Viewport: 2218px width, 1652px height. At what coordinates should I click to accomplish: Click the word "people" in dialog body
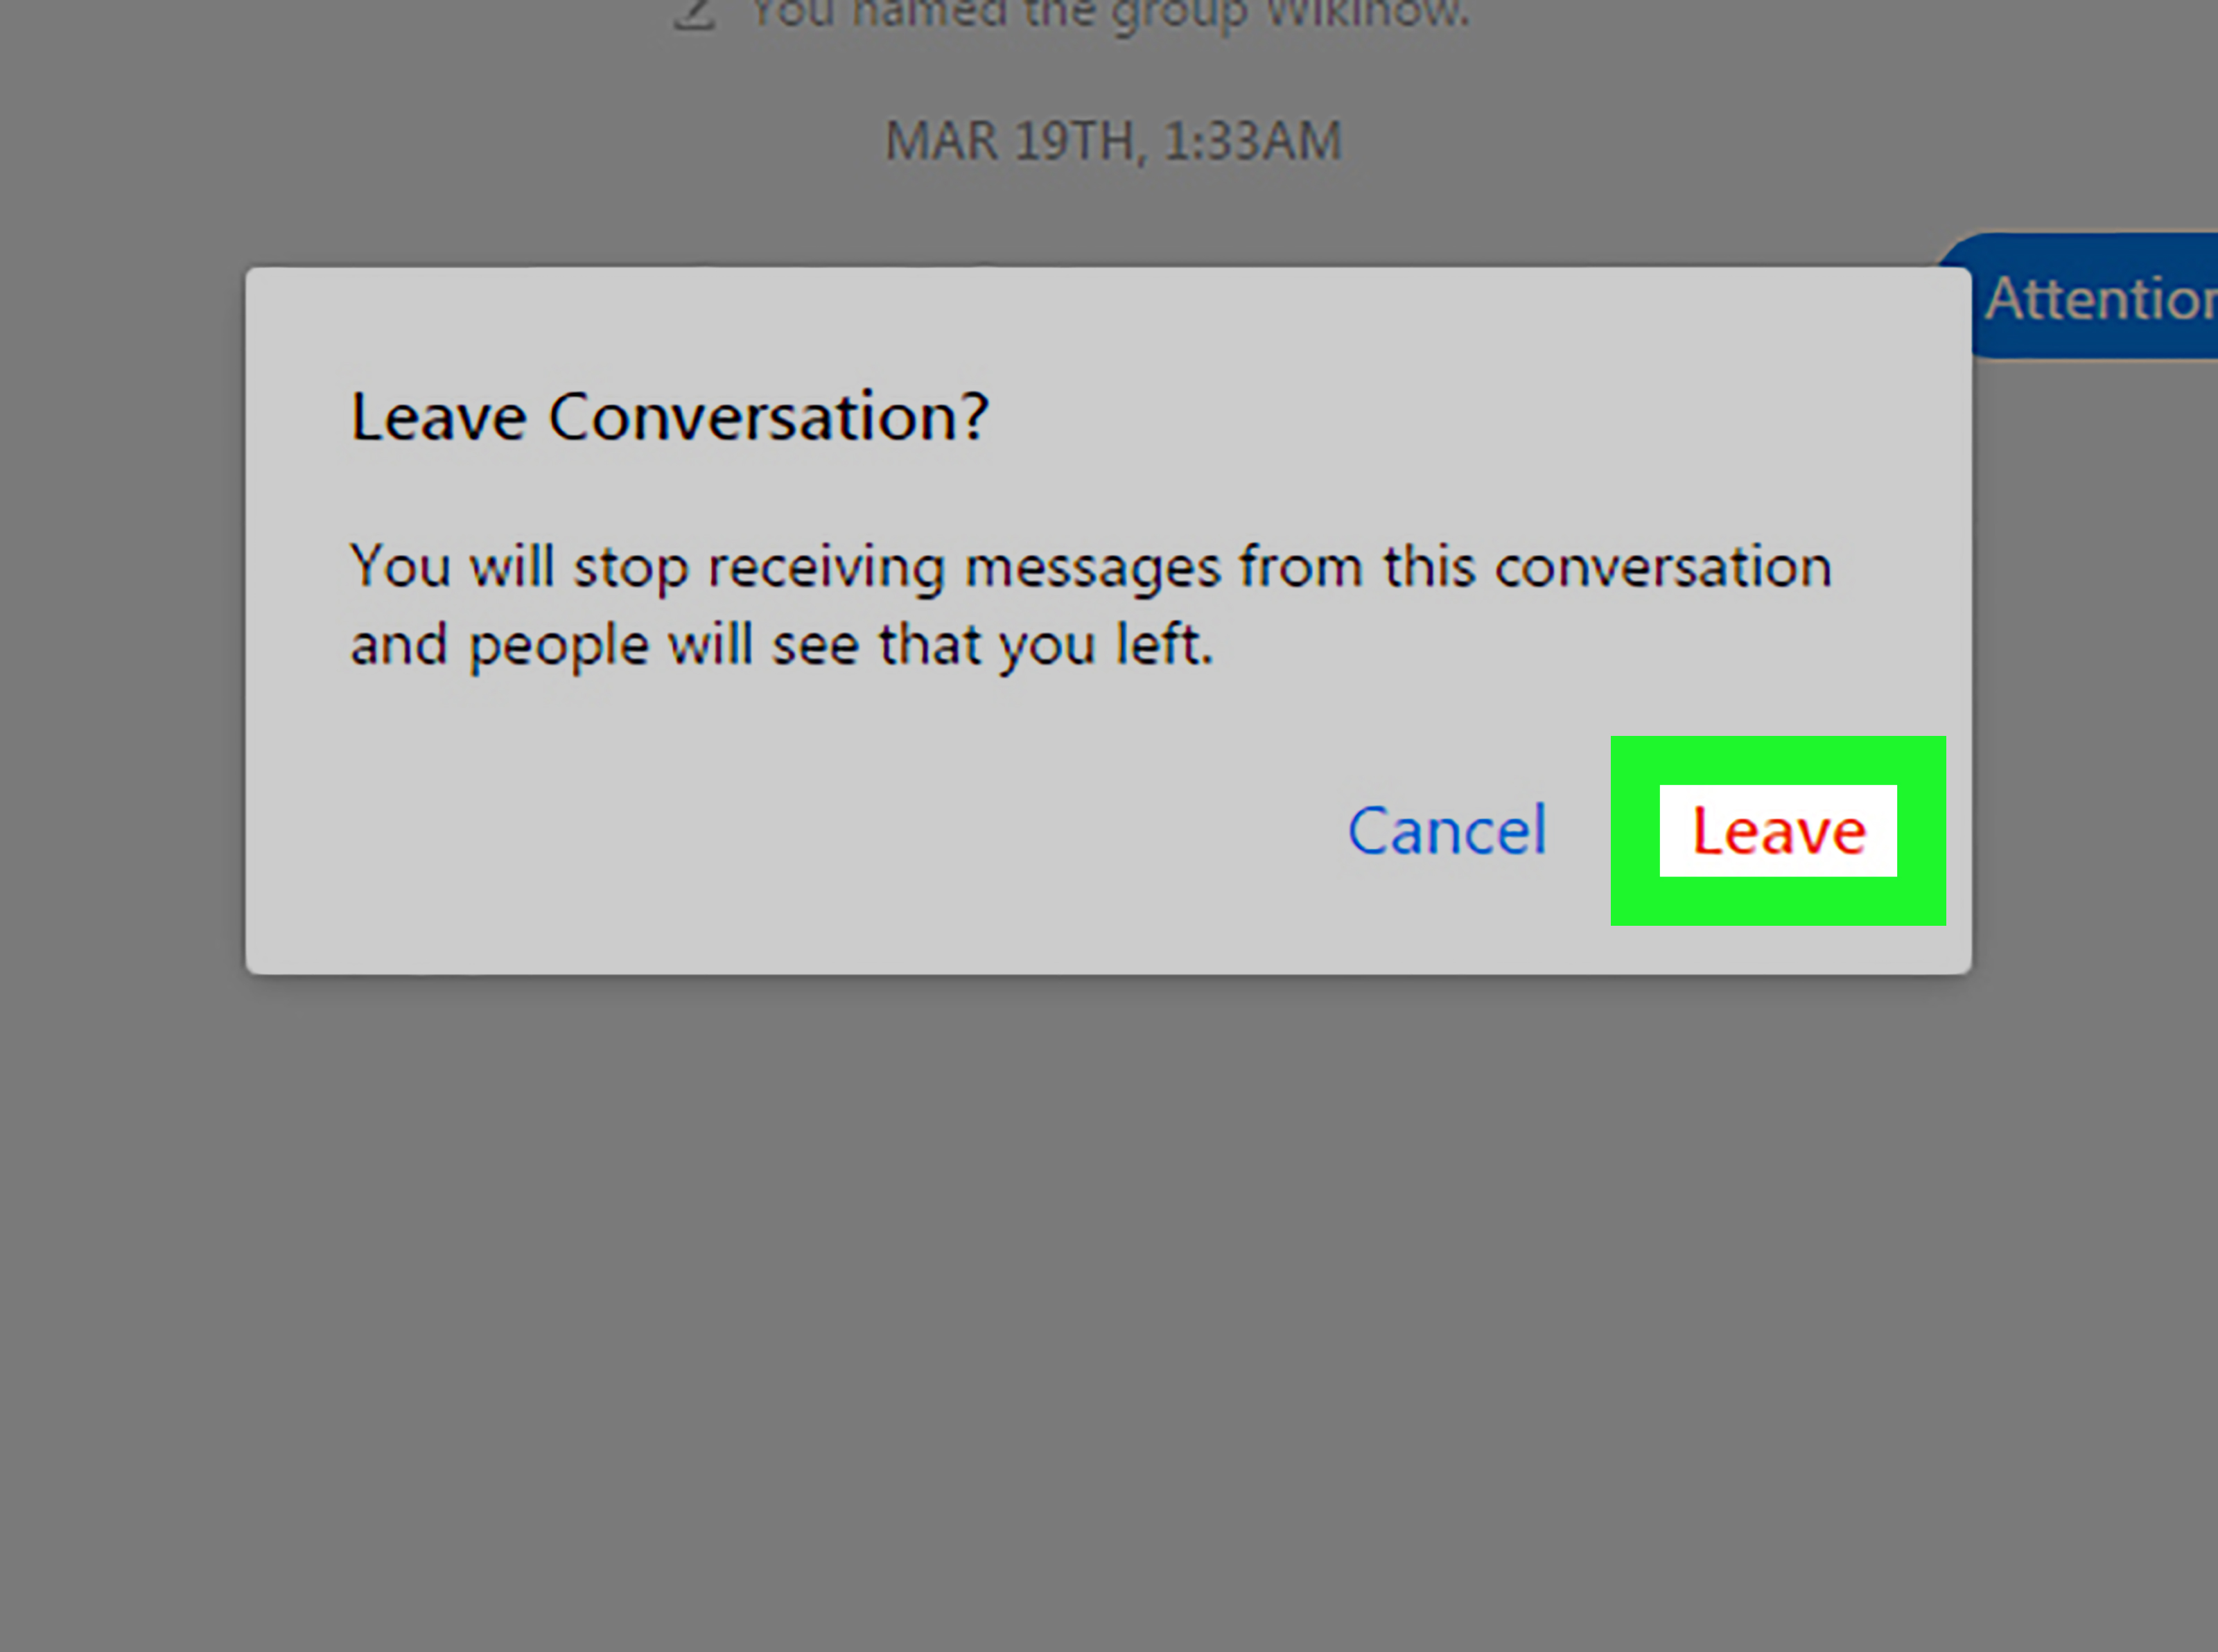click(559, 647)
